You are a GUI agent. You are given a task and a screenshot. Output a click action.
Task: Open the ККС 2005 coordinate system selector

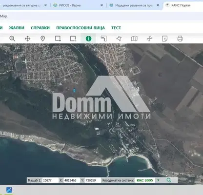tap(145, 180)
